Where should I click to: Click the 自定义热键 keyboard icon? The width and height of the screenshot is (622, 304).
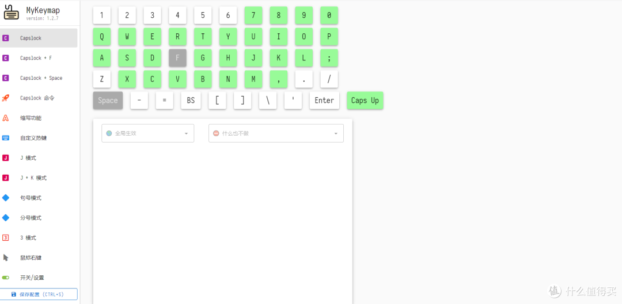(6, 138)
